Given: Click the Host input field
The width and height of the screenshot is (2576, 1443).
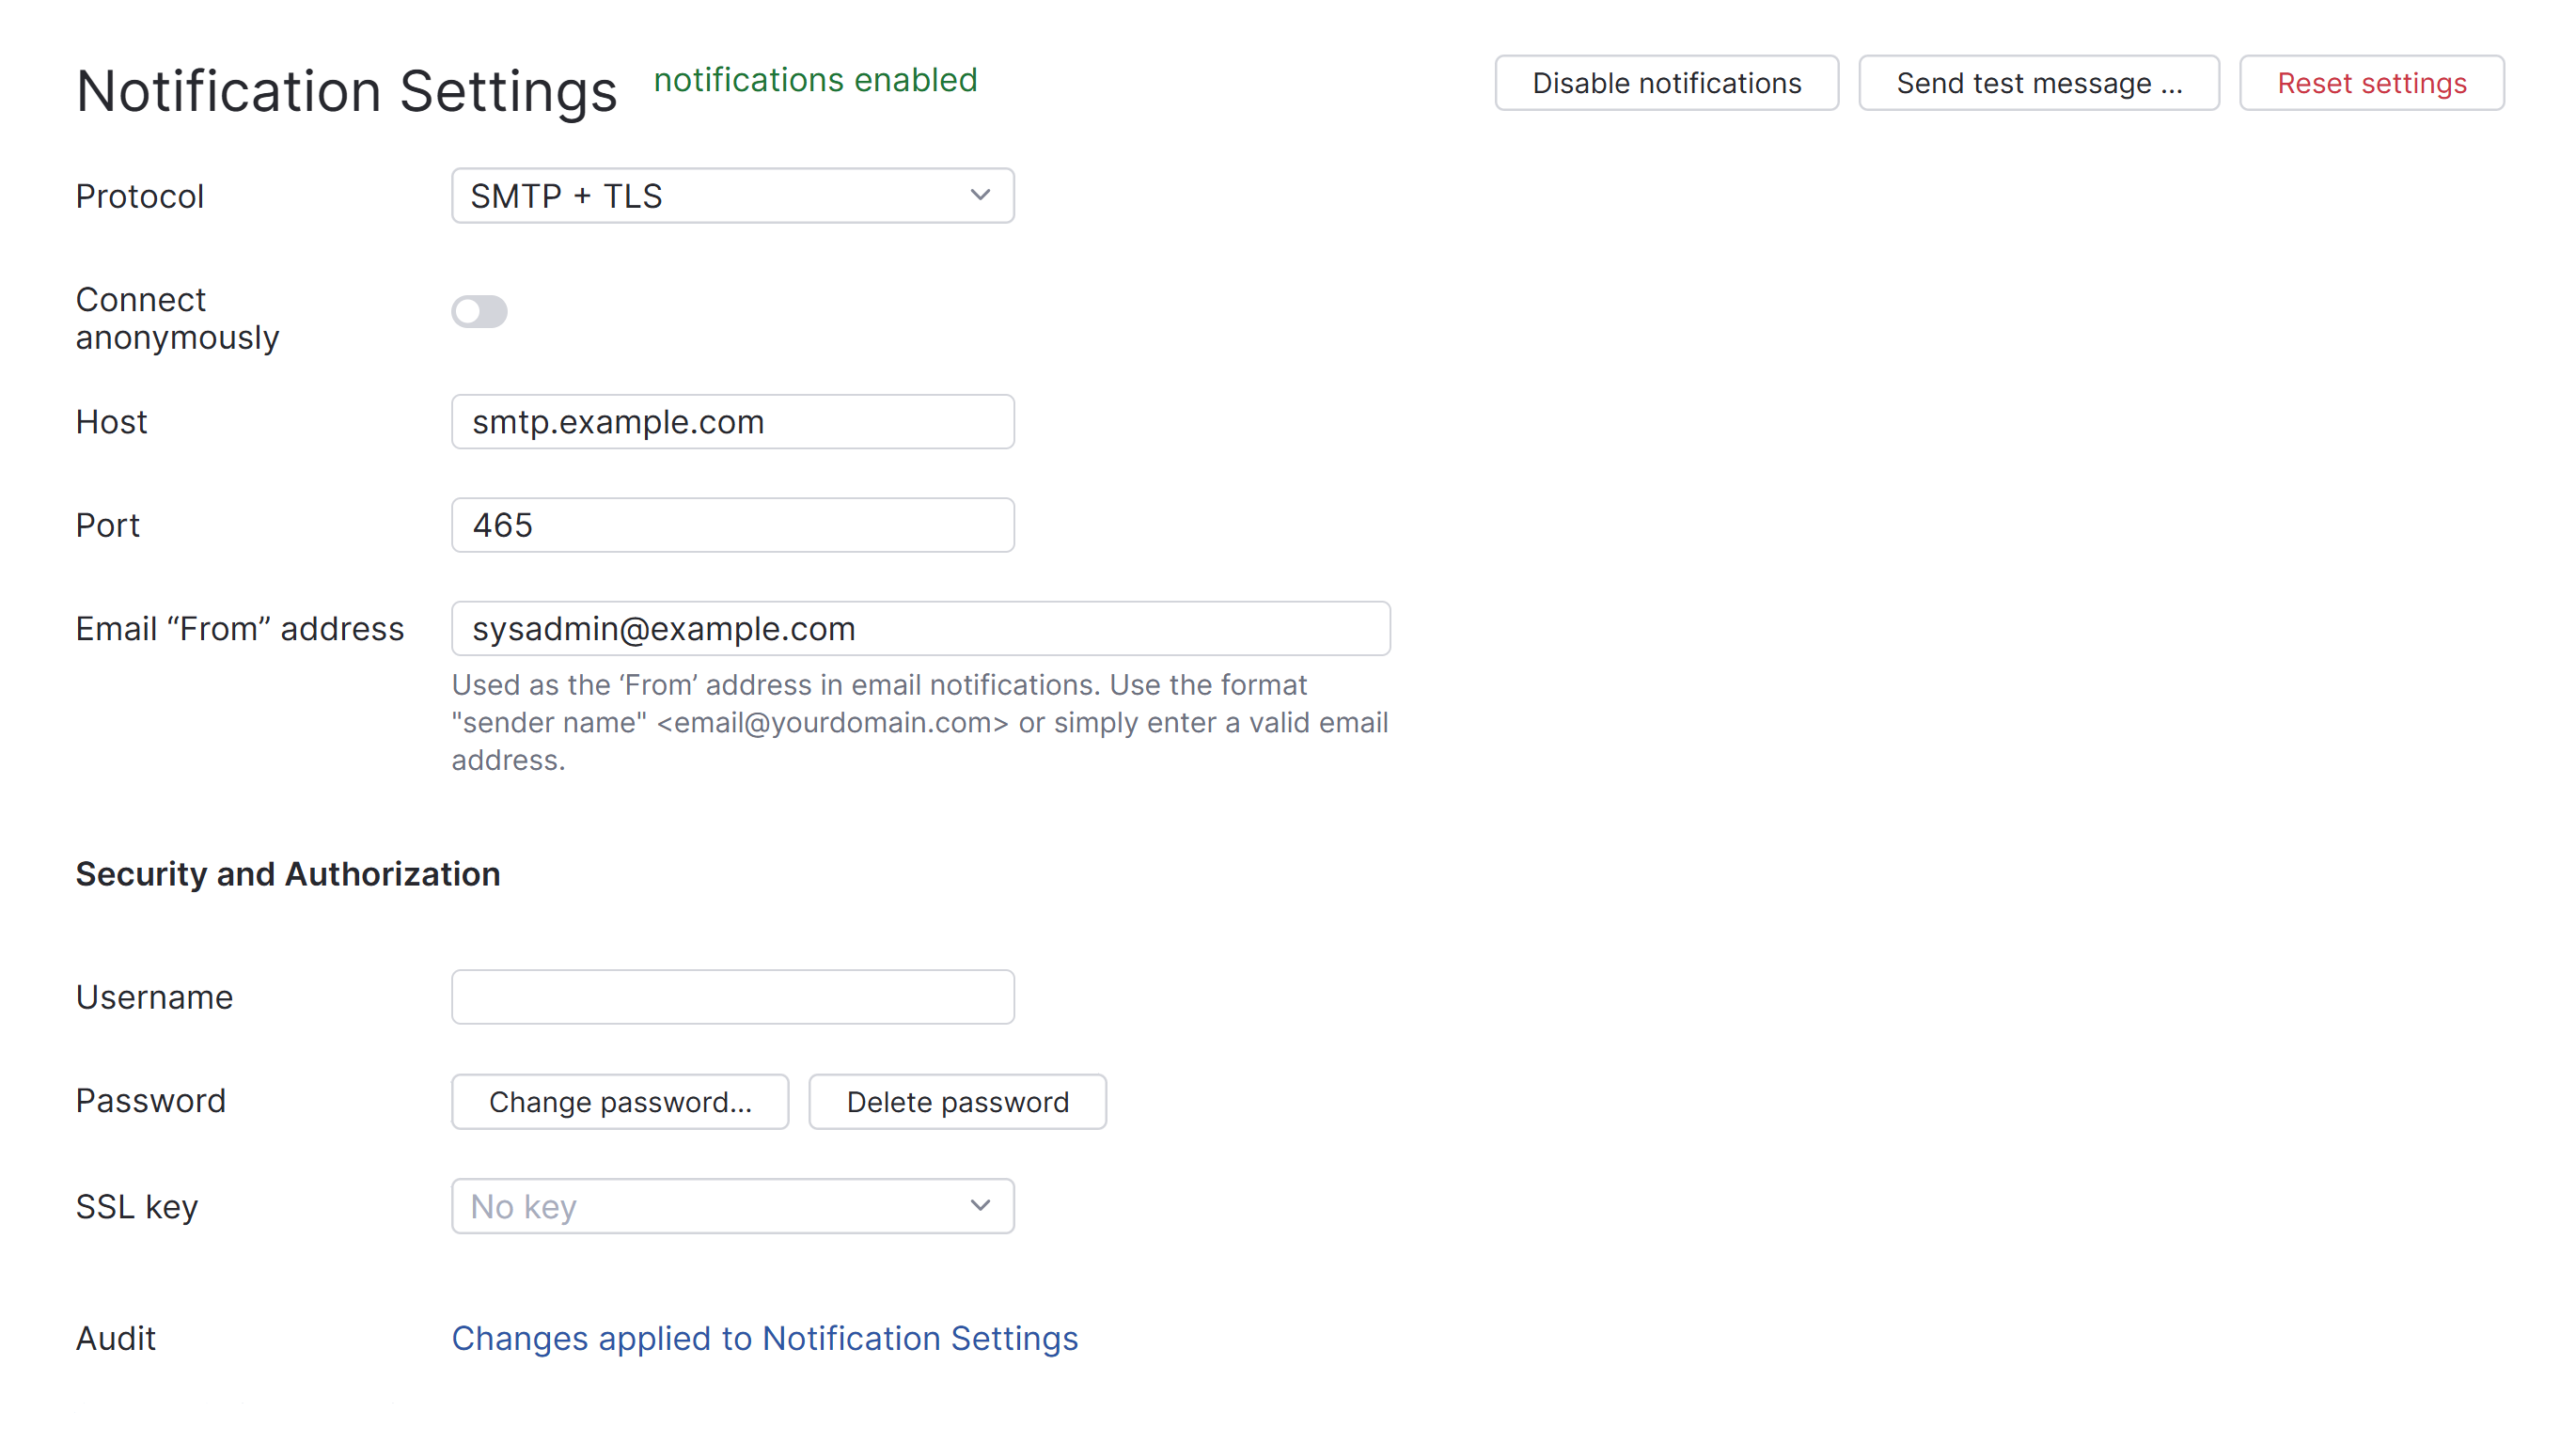Looking at the screenshot, I should pyautogui.click(x=733, y=421).
